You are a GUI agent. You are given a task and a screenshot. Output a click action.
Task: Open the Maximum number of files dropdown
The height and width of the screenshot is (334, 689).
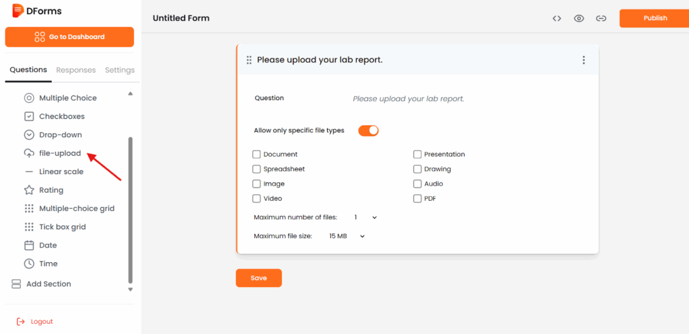pyautogui.click(x=365, y=218)
